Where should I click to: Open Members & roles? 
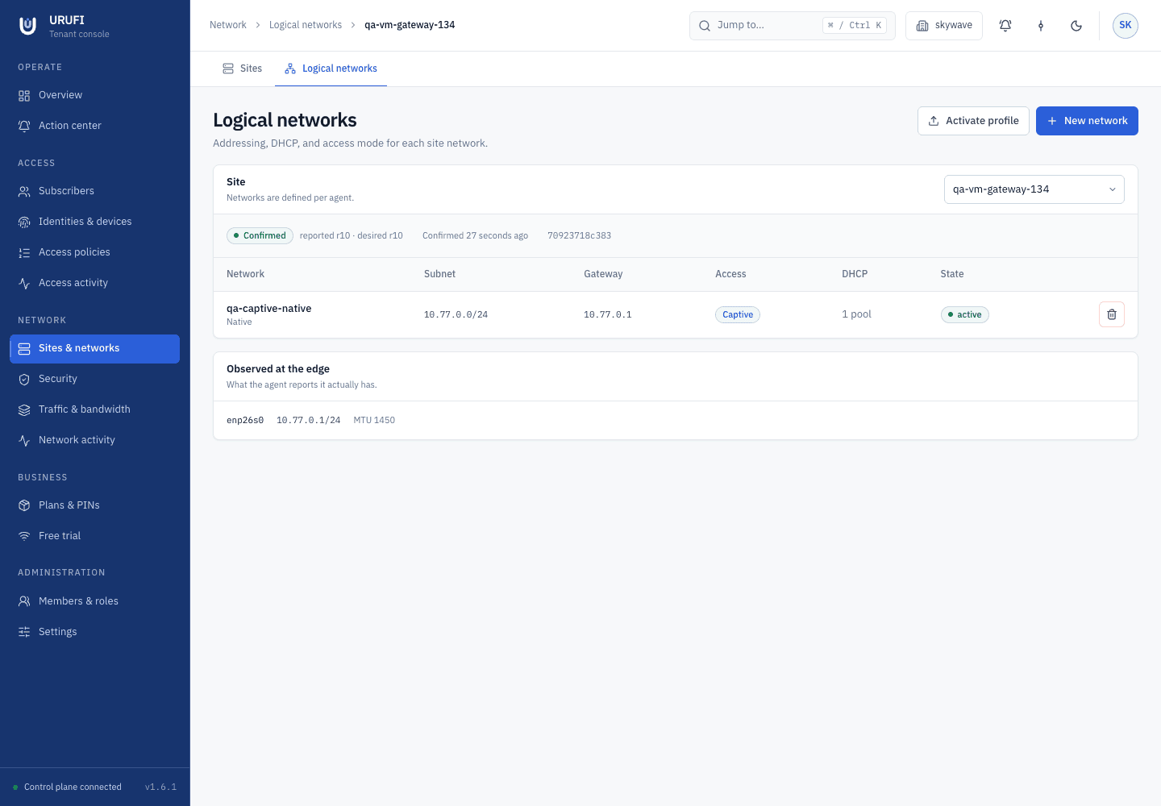pyautogui.click(x=94, y=601)
